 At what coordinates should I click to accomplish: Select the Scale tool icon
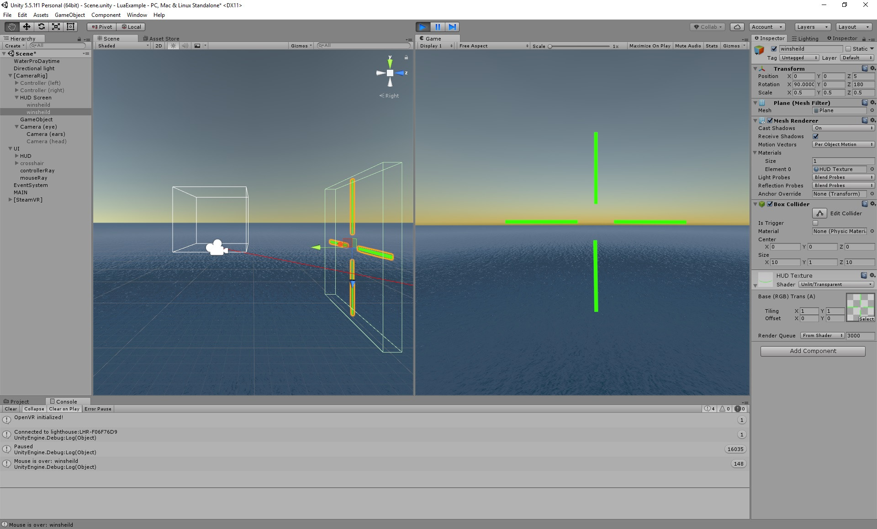click(x=56, y=27)
